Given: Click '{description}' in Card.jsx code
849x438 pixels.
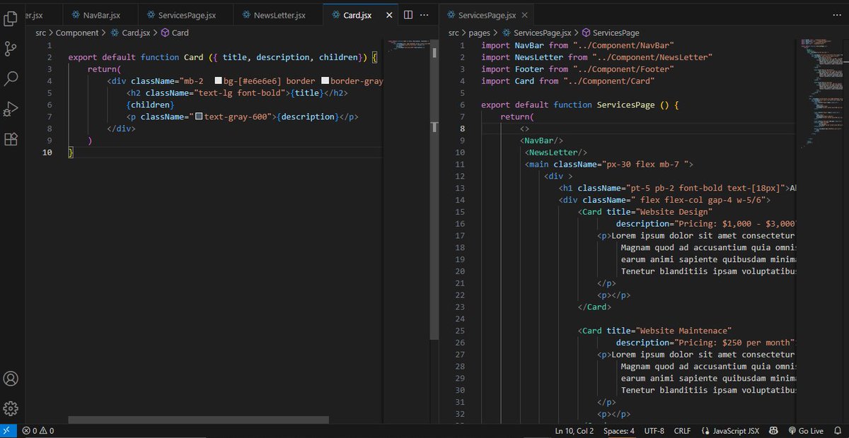Looking at the screenshot, I should point(308,117).
